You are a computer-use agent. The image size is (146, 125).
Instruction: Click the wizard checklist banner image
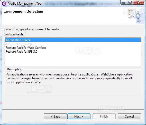tap(134, 15)
